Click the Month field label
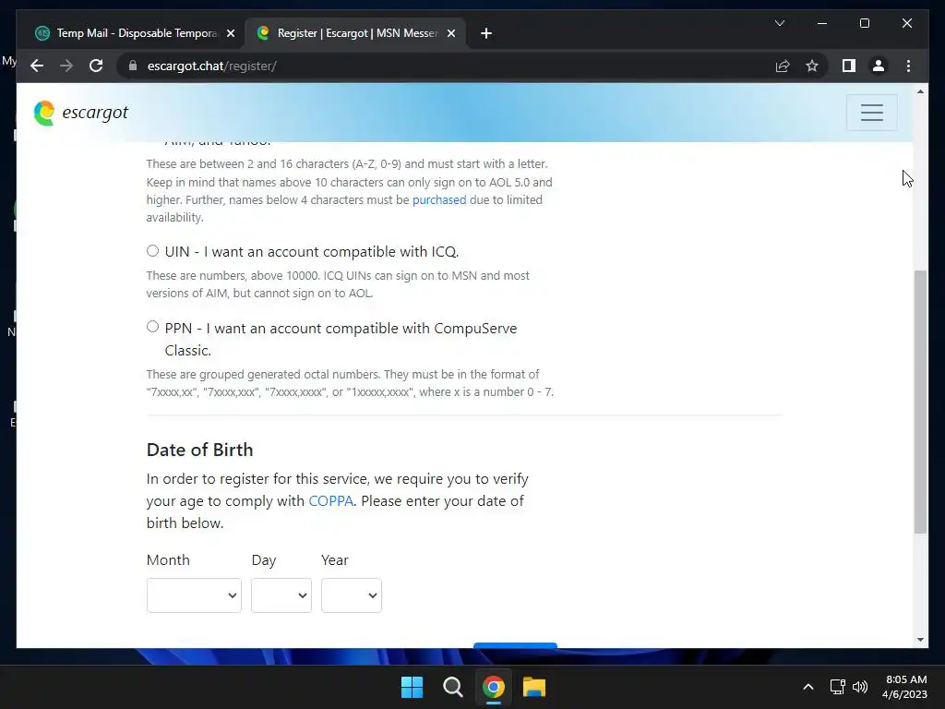The width and height of the screenshot is (945, 709). [168, 560]
